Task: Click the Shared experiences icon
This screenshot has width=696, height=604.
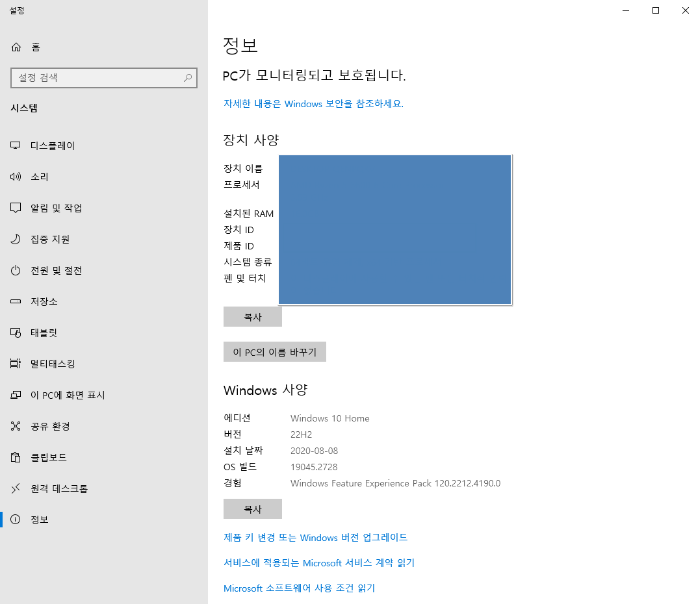Action: tap(16, 426)
